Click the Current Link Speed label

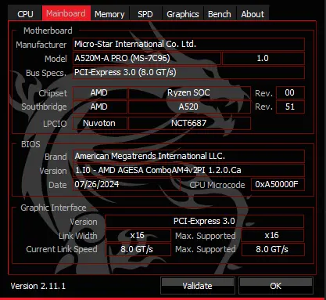click(62, 249)
